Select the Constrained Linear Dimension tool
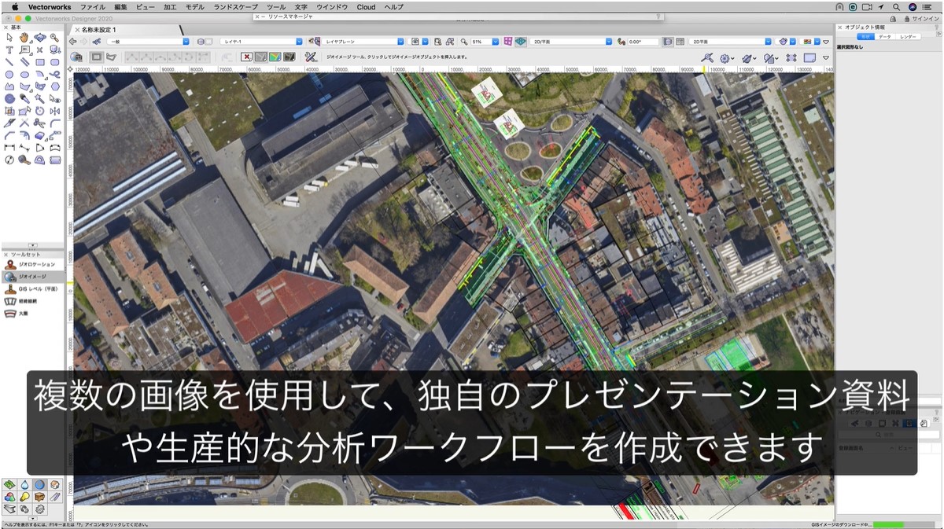944x529 pixels. coord(9,147)
